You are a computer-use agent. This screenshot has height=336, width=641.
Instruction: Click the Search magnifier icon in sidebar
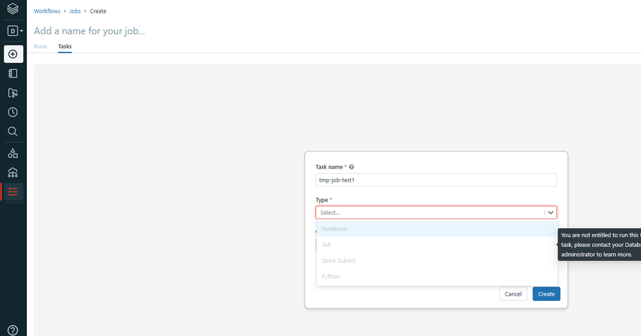click(13, 131)
